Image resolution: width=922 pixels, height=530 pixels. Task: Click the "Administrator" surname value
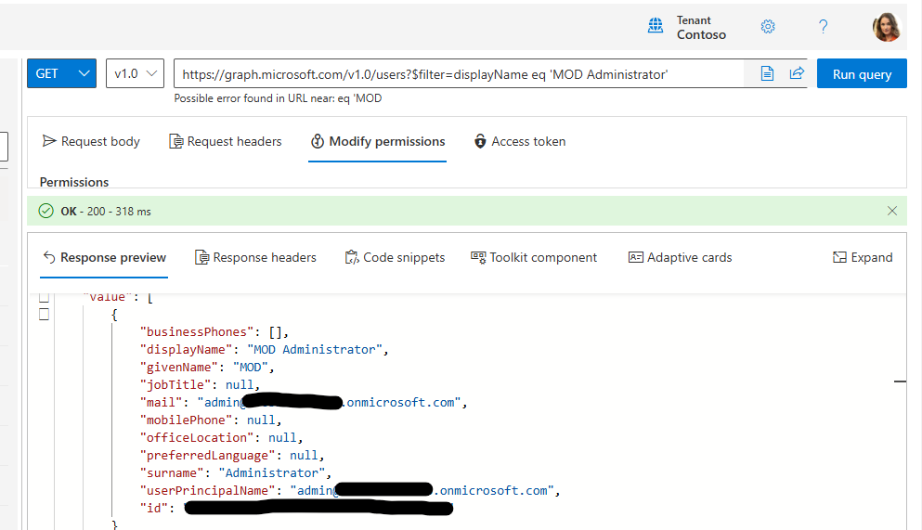pos(271,473)
